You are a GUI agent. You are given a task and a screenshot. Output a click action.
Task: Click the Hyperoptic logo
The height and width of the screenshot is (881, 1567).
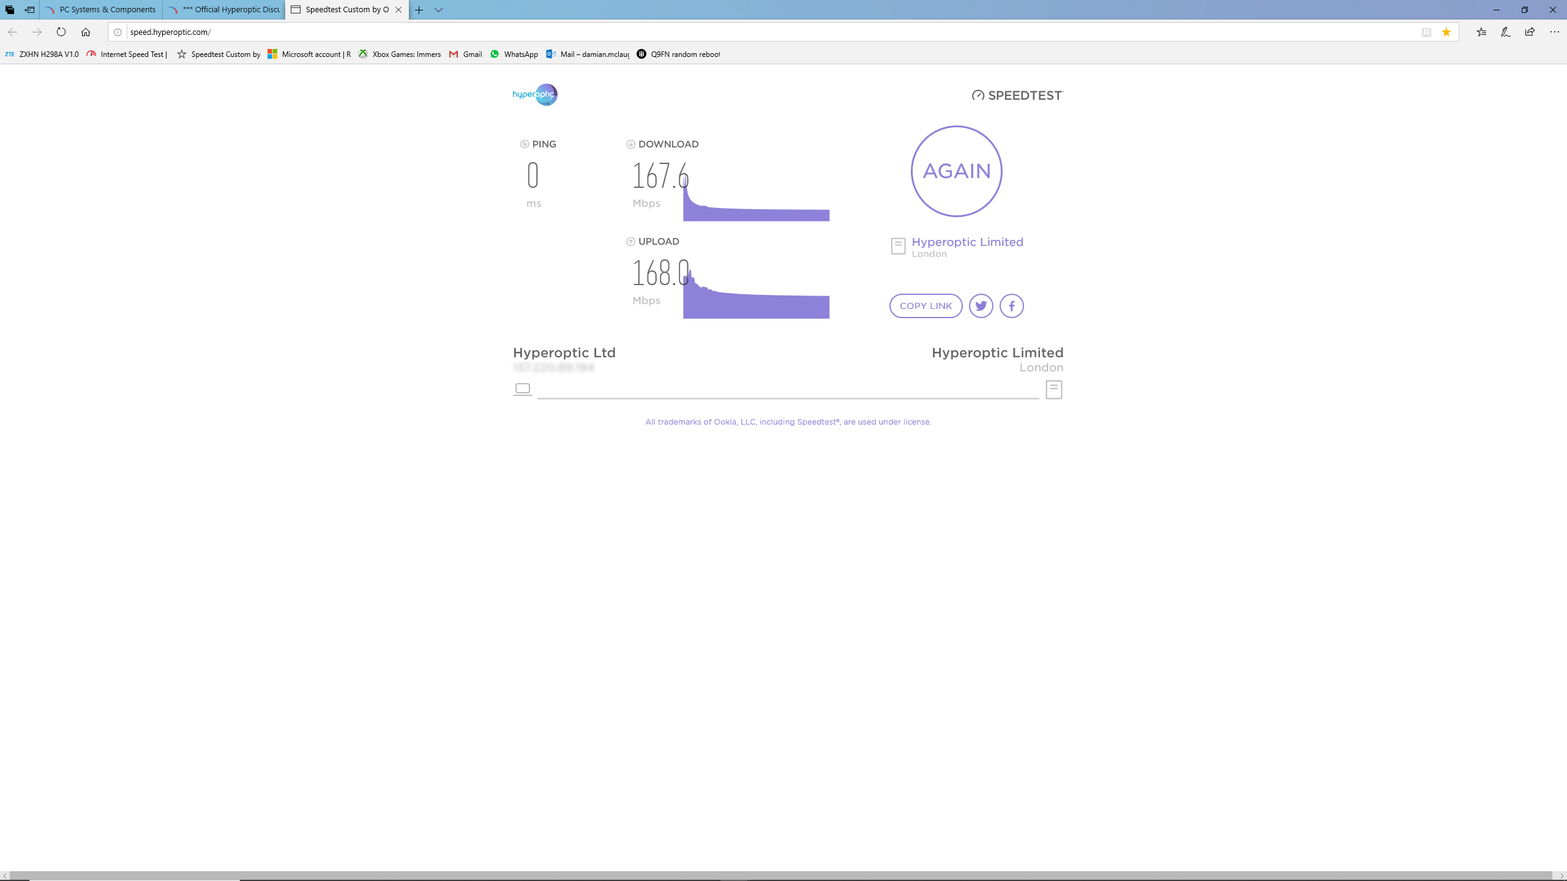pos(535,94)
